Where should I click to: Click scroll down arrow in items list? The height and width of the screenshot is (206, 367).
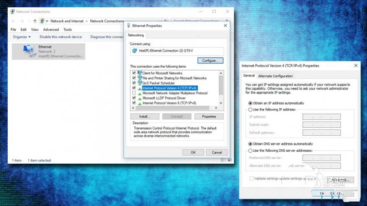(221, 103)
